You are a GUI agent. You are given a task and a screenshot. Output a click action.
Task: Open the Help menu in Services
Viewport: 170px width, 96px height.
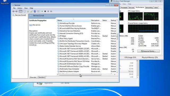tap(31, 8)
